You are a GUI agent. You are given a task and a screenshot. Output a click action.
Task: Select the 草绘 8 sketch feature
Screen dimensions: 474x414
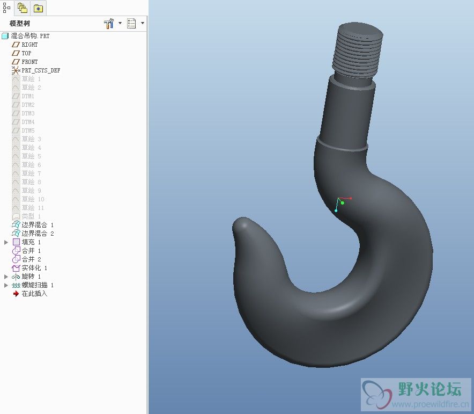click(31, 182)
